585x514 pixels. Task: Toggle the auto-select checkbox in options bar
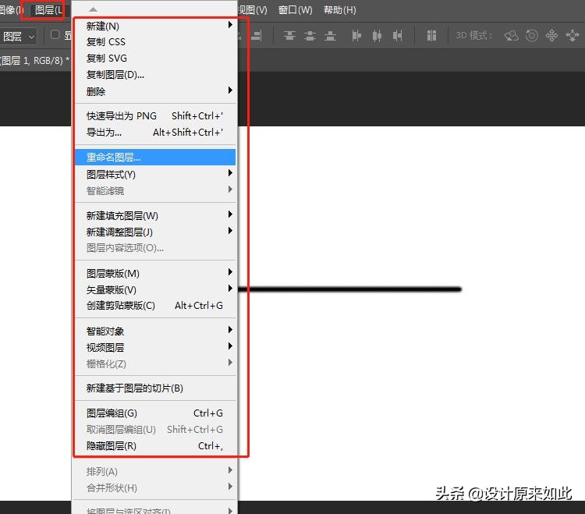tap(55, 34)
